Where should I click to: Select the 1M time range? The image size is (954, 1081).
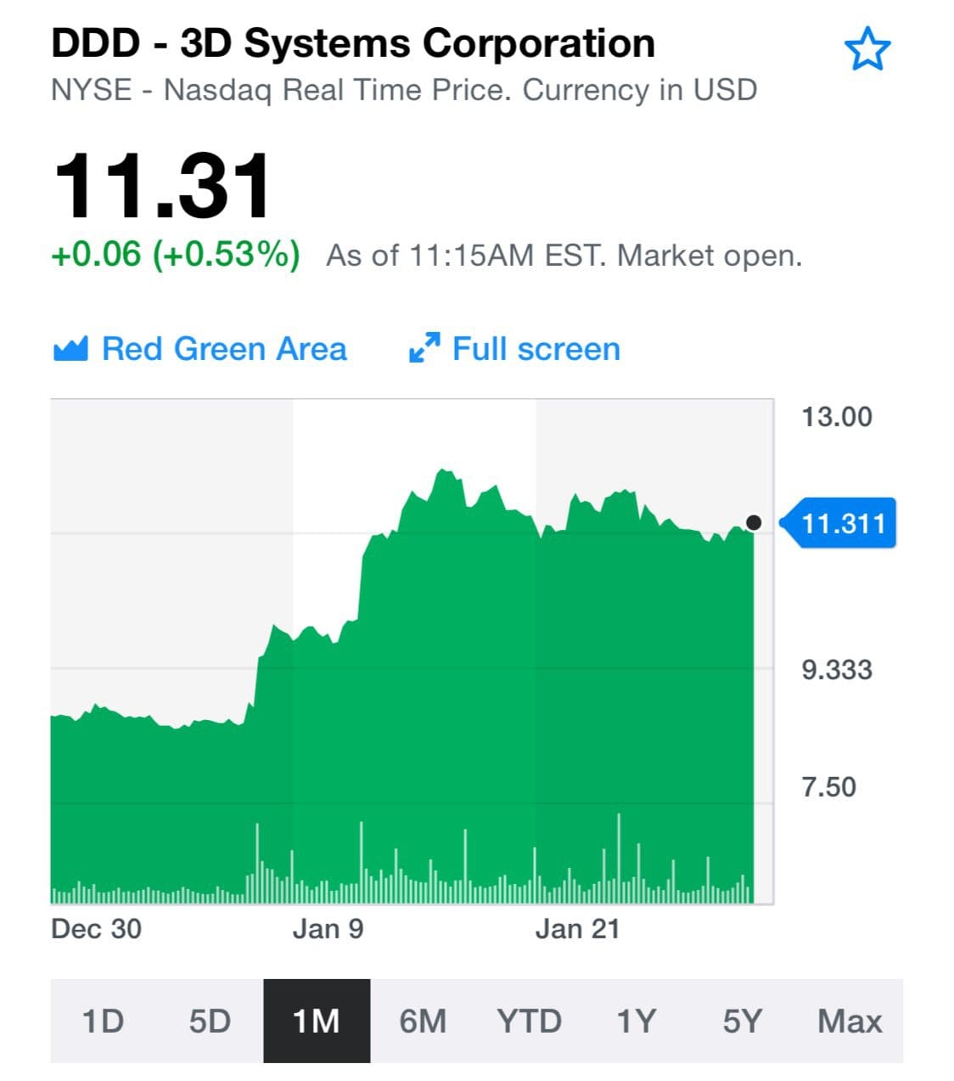point(317,1021)
